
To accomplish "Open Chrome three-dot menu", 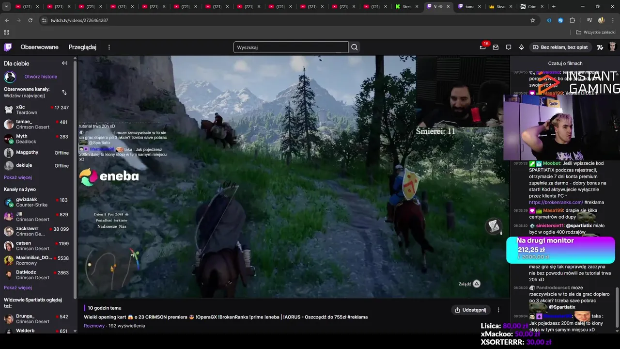I will 613,20.
